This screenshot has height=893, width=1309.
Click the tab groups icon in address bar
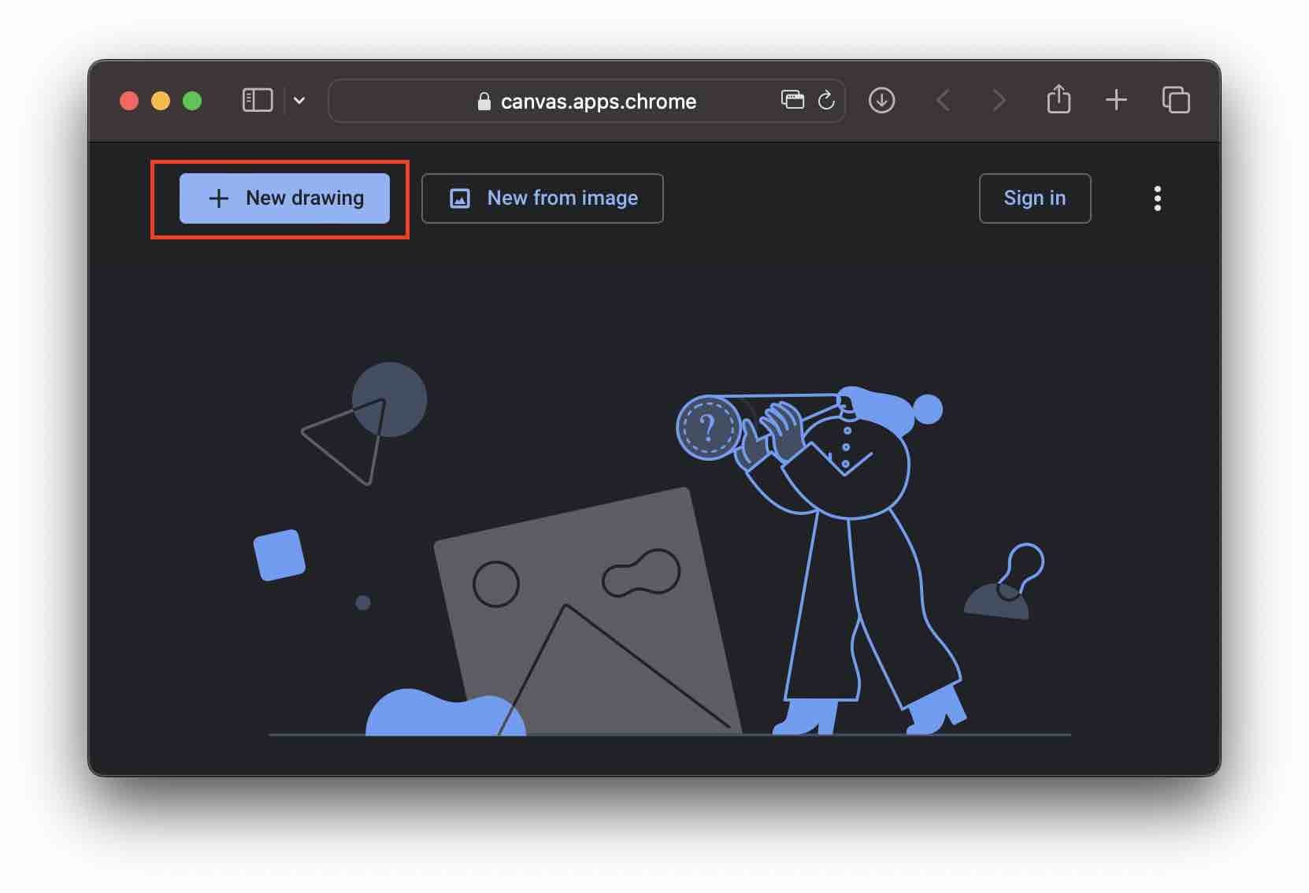pyautogui.click(x=792, y=100)
